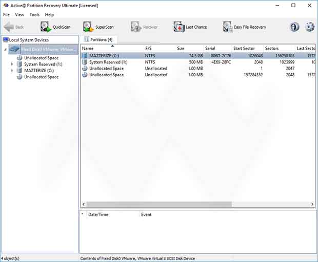Expand MAZTERIZE (C:) tree node
318x262 pixels.
click(x=12, y=71)
